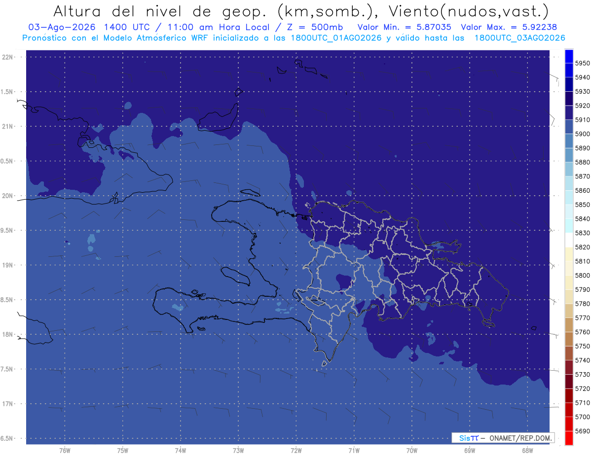Screen dimensions: 592x457
Task: Click the '5820' color bar label
Action: point(582,247)
